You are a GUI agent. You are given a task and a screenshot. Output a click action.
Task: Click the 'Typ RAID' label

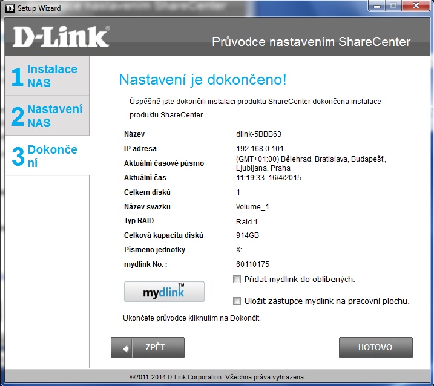pyautogui.click(x=139, y=221)
